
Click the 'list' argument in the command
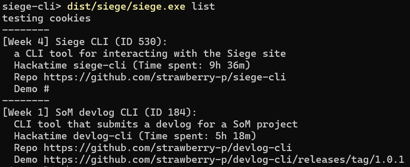pos(203,6)
